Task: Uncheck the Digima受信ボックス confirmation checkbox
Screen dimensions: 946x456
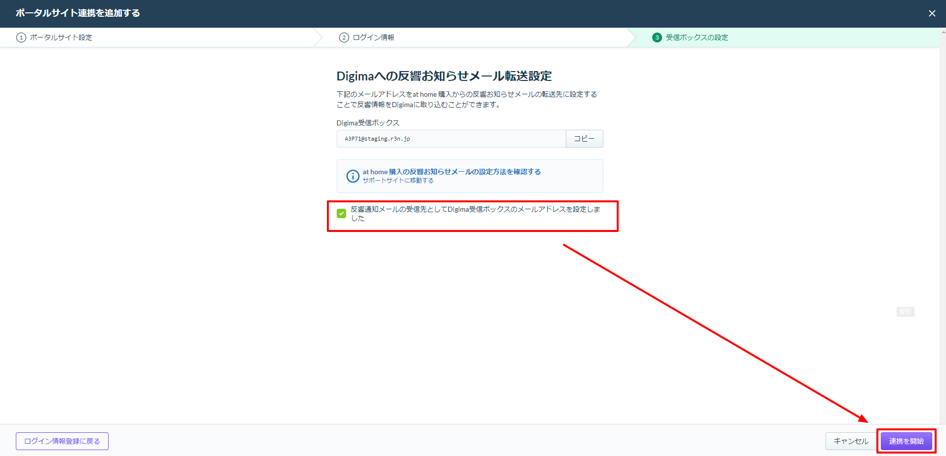Action: click(x=341, y=213)
